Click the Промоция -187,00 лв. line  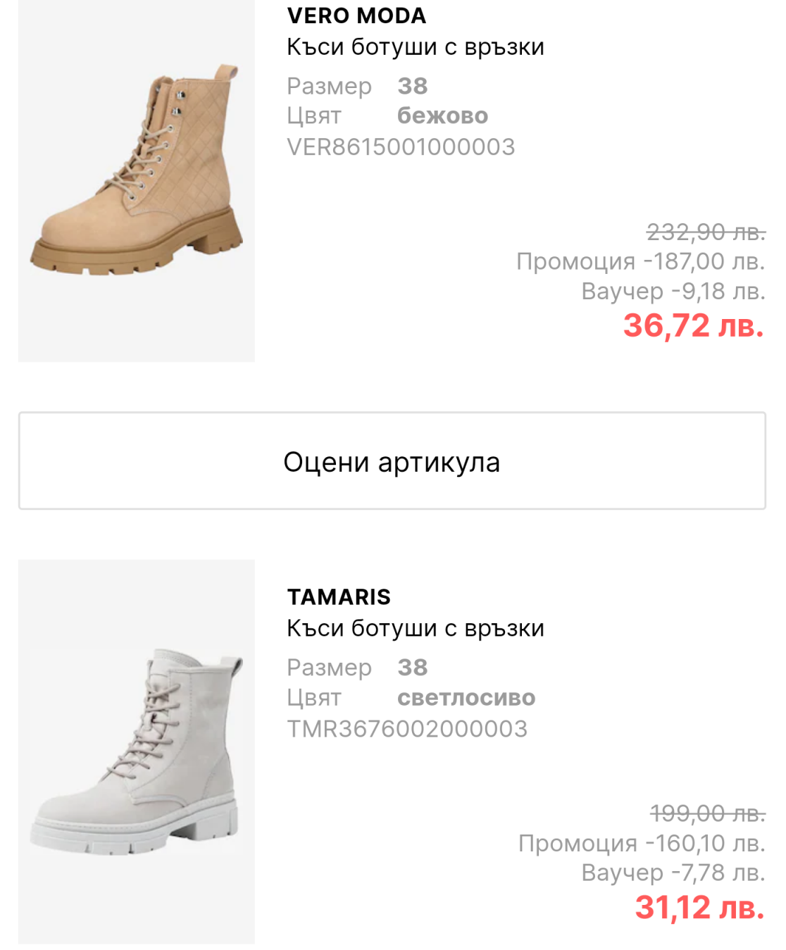[x=640, y=261]
